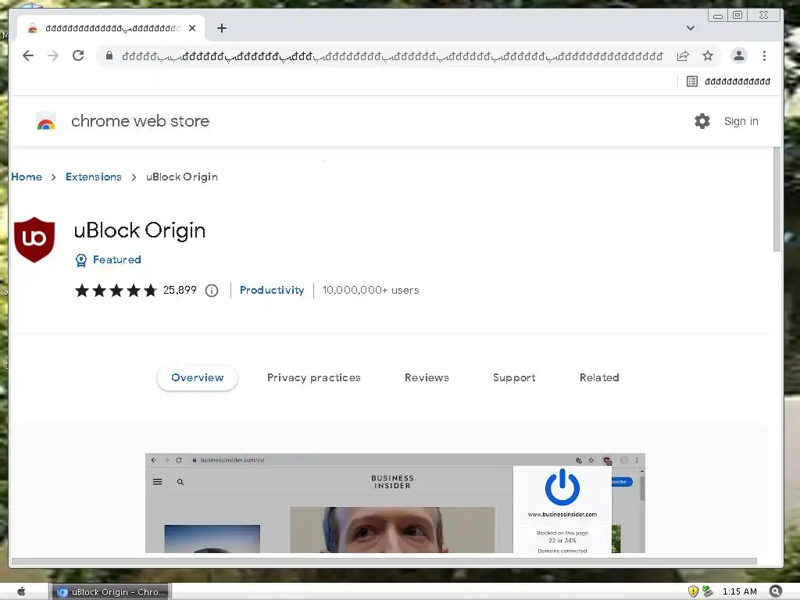Close the current browser tab

(192, 28)
